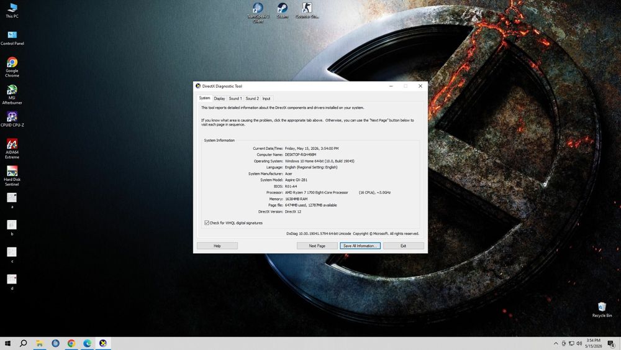Click the computer name DESKTOP-RGH498M
Screen dimensions: 621x350
pyautogui.click(x=301, y=155)
